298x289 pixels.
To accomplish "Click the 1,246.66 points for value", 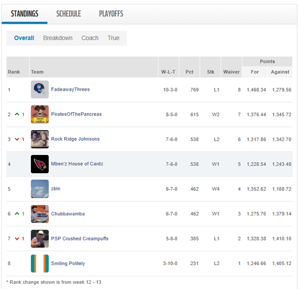I will tap(256, 263).
